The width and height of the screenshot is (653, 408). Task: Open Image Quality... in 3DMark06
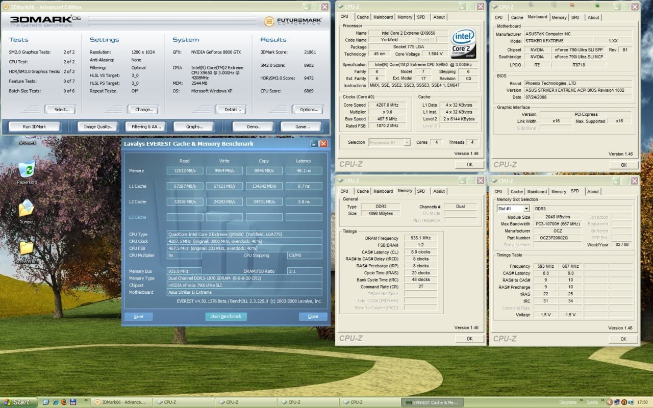[x=98, y=126]
